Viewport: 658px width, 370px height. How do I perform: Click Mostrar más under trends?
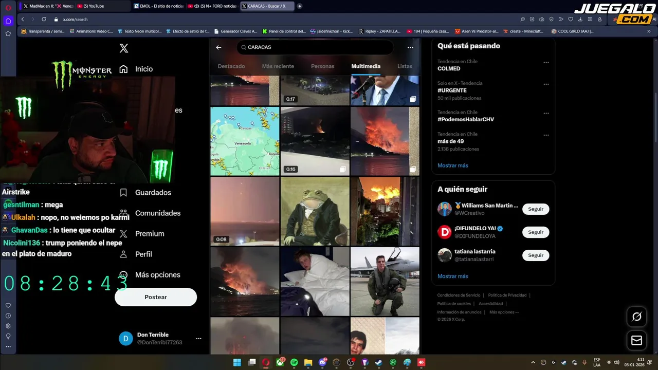pos(452,165)
